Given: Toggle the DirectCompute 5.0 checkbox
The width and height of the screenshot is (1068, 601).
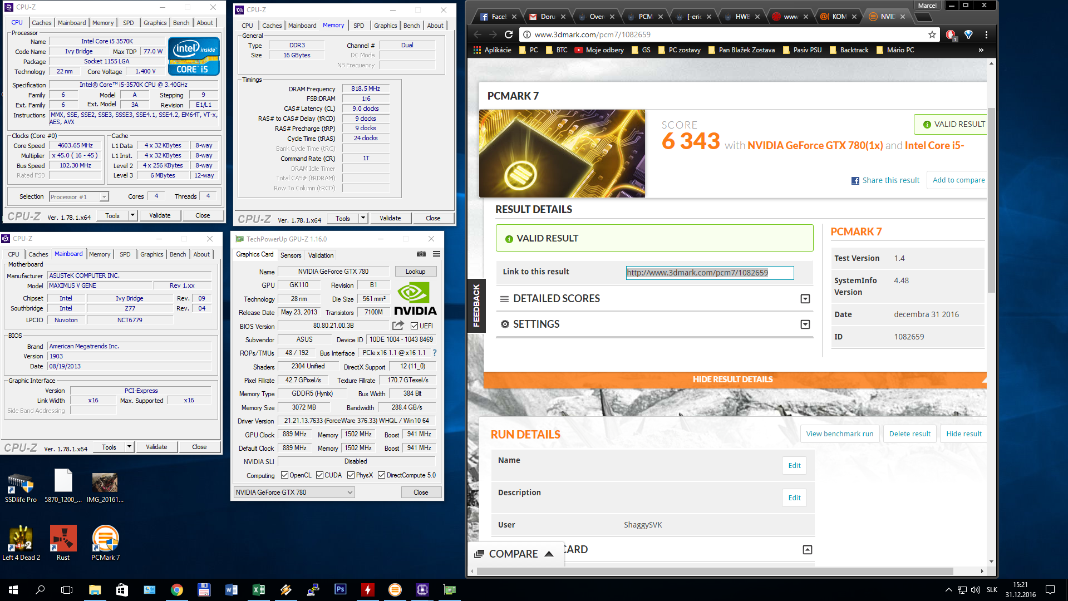Looking at the screenshot, I should point(381,475).
